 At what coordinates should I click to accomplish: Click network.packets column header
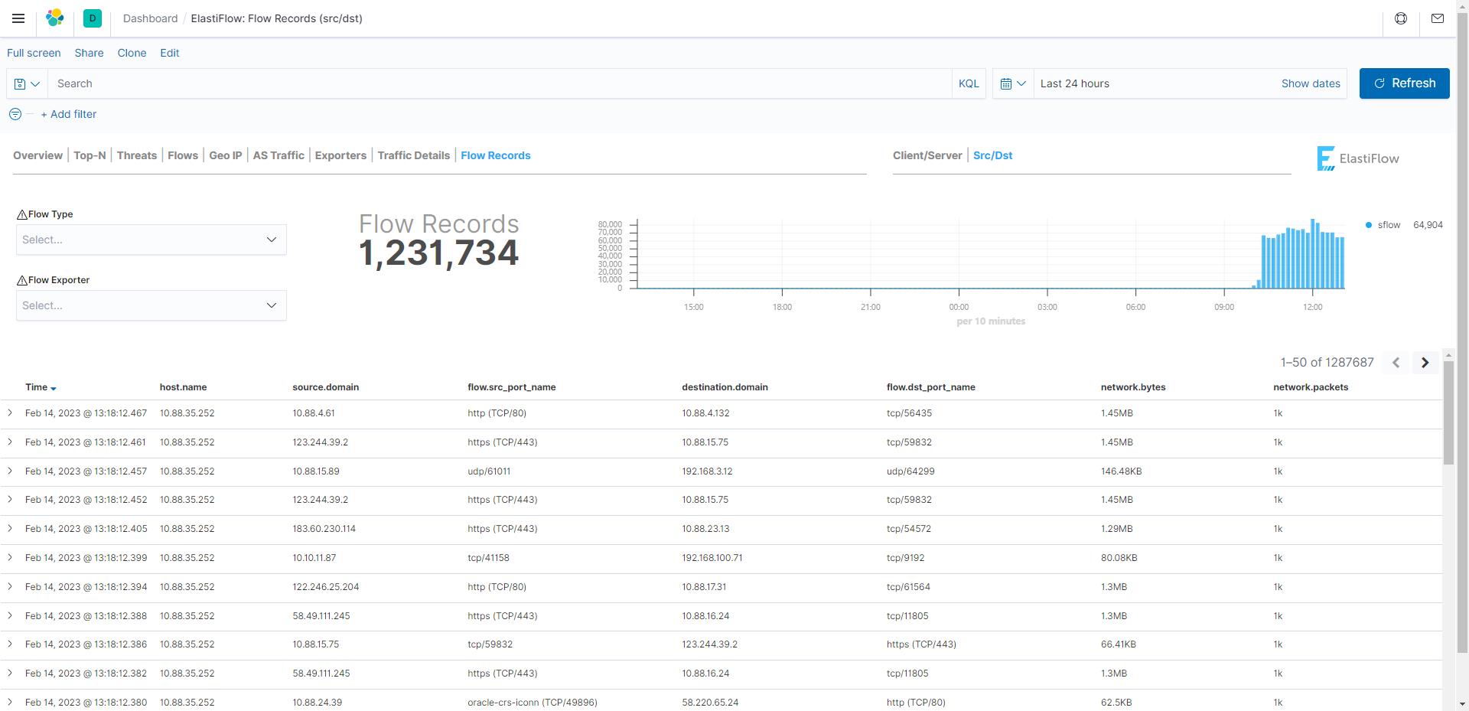[x=1311, y=387]
